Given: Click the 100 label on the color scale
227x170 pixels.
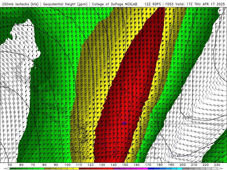Looking at the screenshot, I should pyautogui.click(x=68, y=165).
